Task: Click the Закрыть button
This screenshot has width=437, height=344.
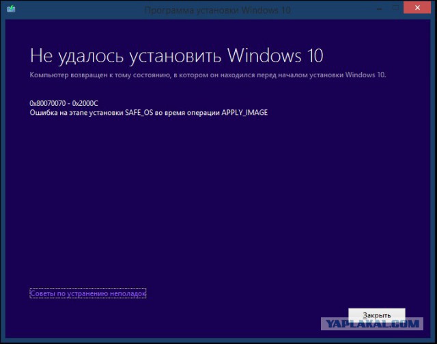Action: pyautogui.click(x=376, y=315)
